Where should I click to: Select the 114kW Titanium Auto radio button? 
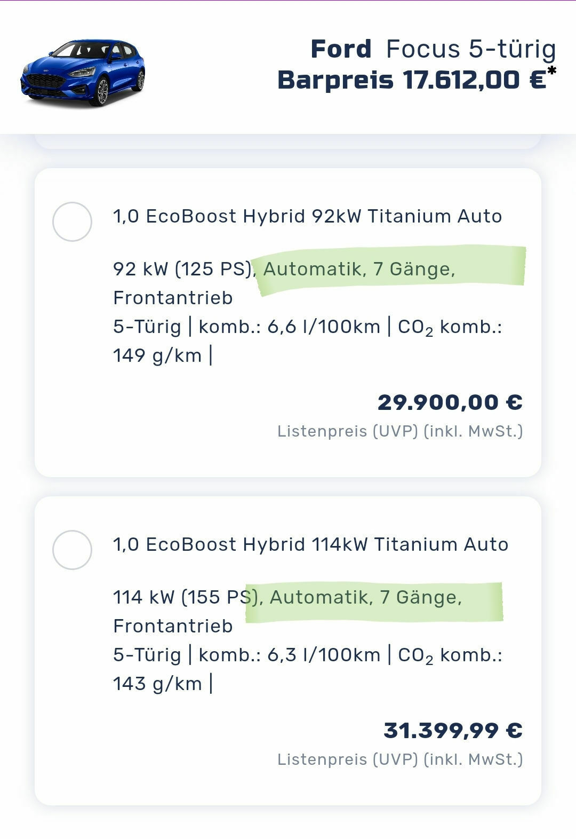coord(72,550)
